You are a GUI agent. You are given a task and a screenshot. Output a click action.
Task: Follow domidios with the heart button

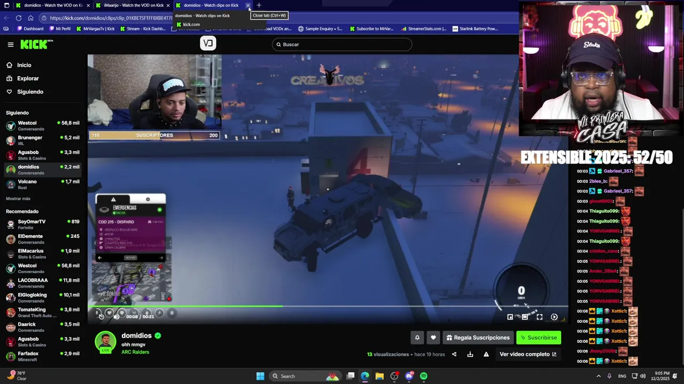[x=433, y=338]
